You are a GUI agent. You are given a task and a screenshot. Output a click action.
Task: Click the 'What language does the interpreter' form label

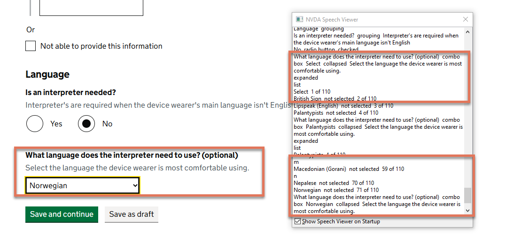pyautogui.click(x=132, y=155)
